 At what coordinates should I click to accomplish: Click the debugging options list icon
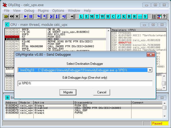[154, 17]
